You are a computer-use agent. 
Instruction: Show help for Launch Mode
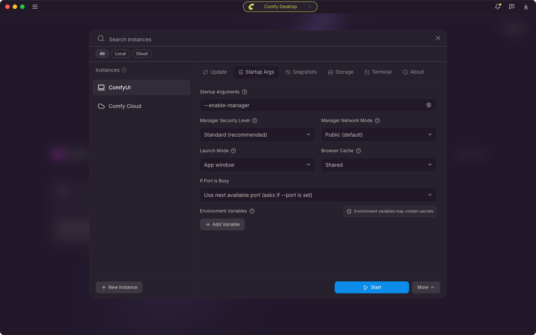coord(233,151)
